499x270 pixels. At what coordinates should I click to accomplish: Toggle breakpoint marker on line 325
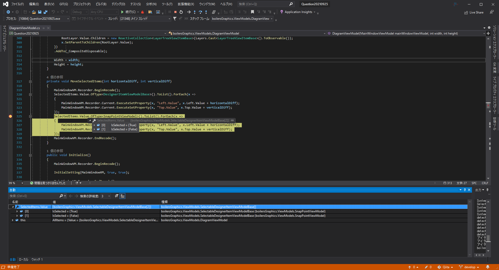pyautogui.click(x=10, y=116)
